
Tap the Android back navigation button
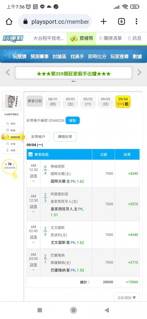107,310
